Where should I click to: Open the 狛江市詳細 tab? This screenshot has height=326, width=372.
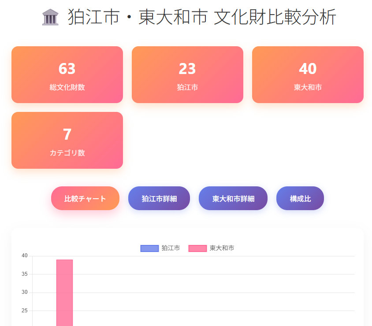click(x=159, y=198)
